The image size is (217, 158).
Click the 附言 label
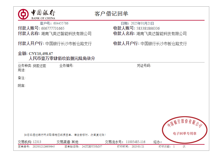pyautogui.click(x=22, y=86)
